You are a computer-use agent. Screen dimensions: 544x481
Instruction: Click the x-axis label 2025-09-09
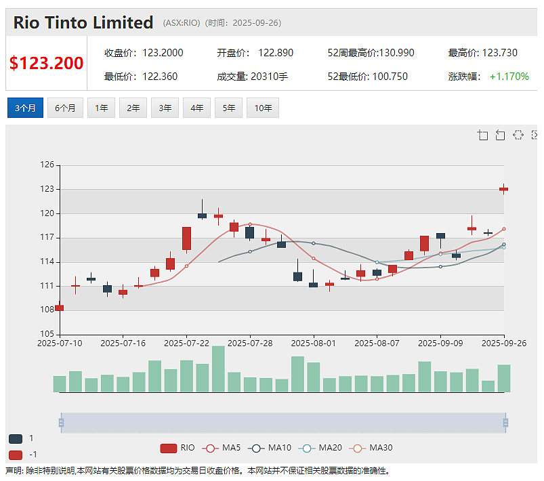[440, 343]
